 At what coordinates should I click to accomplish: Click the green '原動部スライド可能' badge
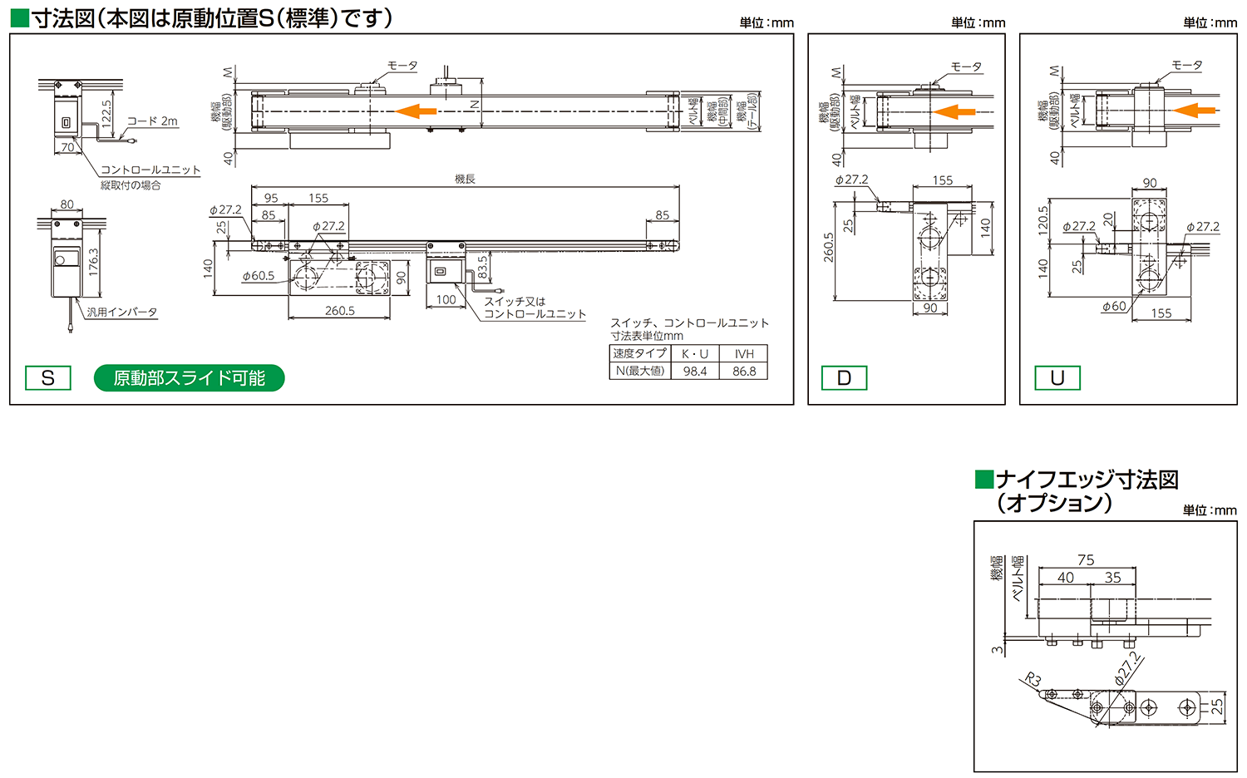[189, 378]
